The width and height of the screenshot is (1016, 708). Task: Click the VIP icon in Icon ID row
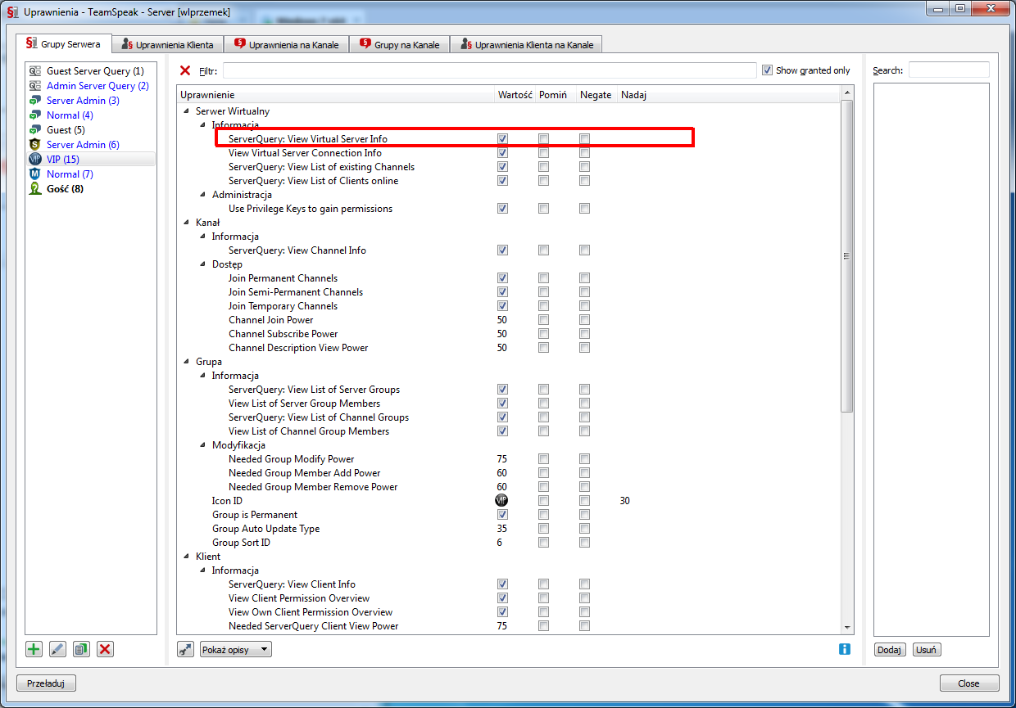pyautogui.click(x=501, y=500)
